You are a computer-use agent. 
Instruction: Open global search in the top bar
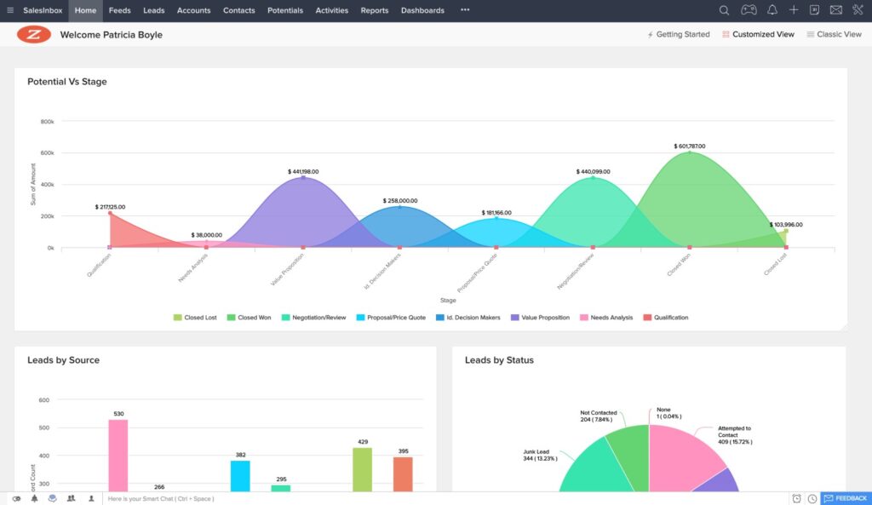point(724,10)
